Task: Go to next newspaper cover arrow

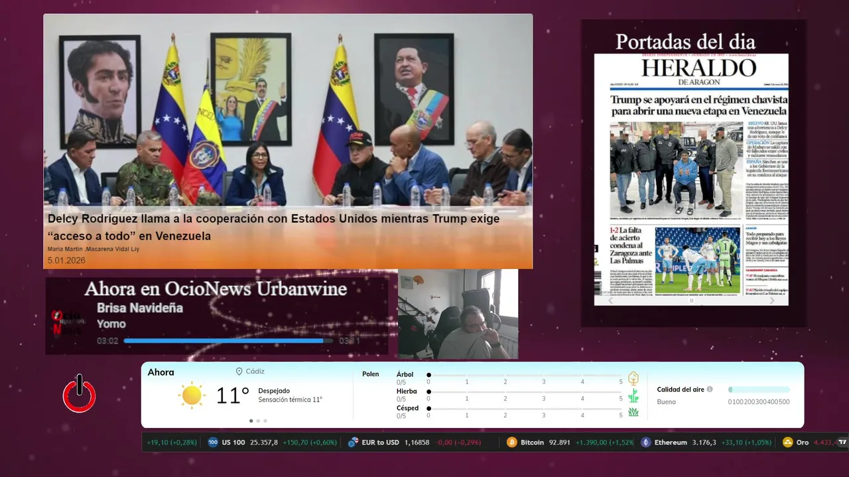Action: (771, 300)
